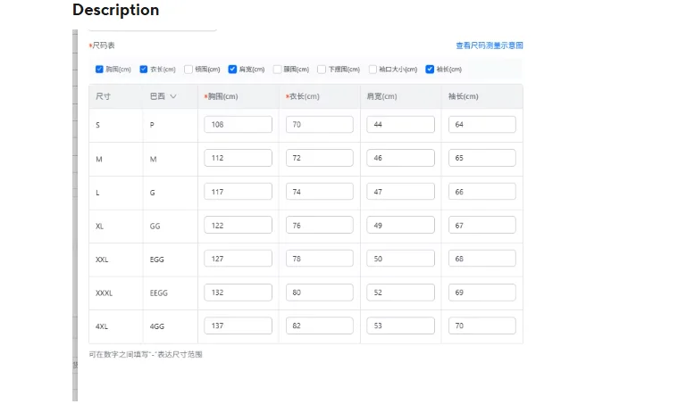Edit sleeve field in the 4XL row
Viewport: 678px width, 404px height.
[482, 326]
